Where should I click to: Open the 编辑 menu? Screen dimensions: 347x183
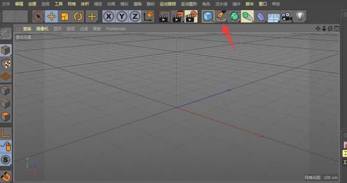pyautogui.click(x=19, y=4)
